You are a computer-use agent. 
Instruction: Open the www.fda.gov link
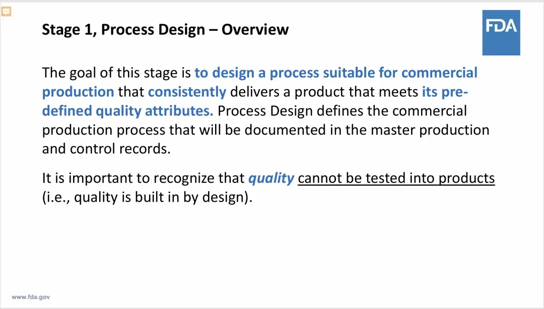31,297
